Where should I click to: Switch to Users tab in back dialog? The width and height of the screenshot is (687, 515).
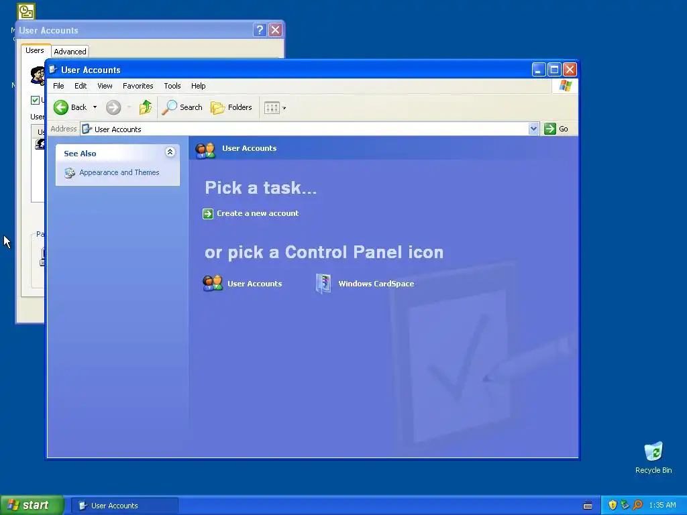pos(35,50)
